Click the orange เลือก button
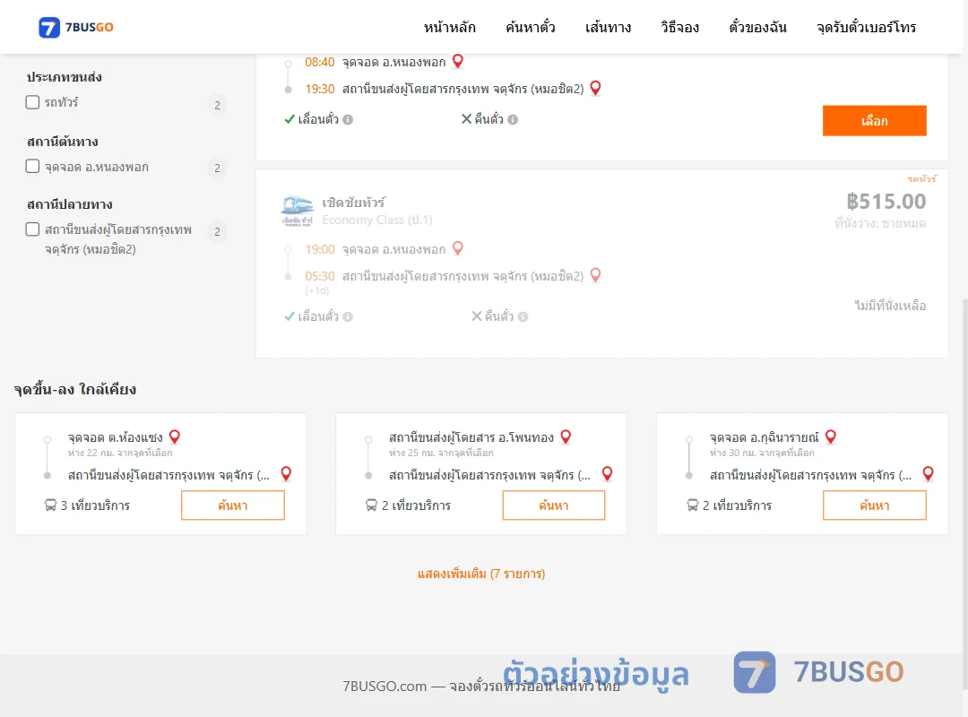The width and height of the screenshot is (968, 717). 874,120
